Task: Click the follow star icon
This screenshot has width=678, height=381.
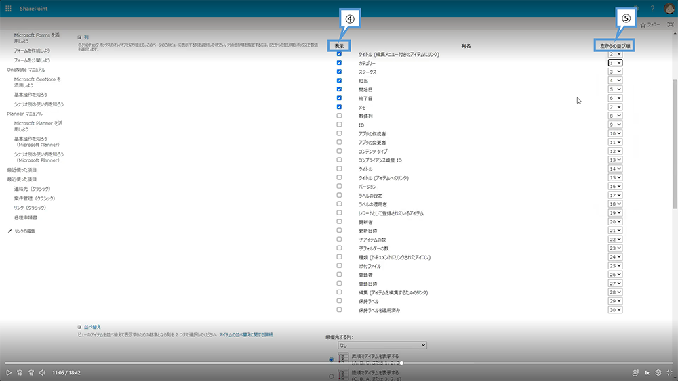Action: (x=643, y=25)
